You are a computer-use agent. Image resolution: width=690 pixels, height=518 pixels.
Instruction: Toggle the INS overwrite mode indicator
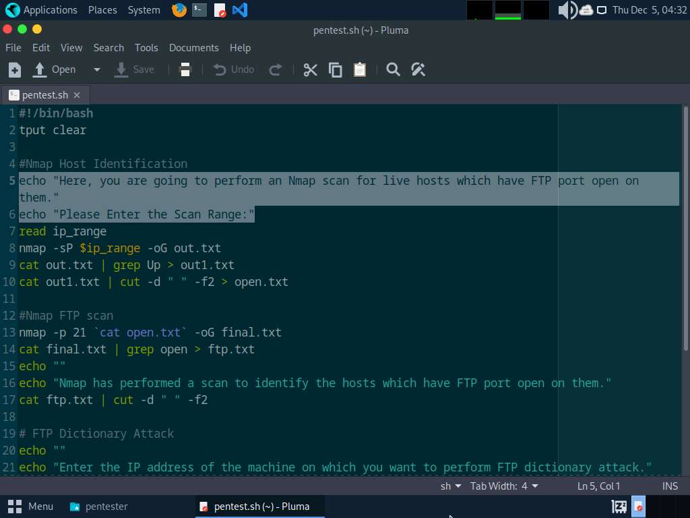click(x=670, y=486)
